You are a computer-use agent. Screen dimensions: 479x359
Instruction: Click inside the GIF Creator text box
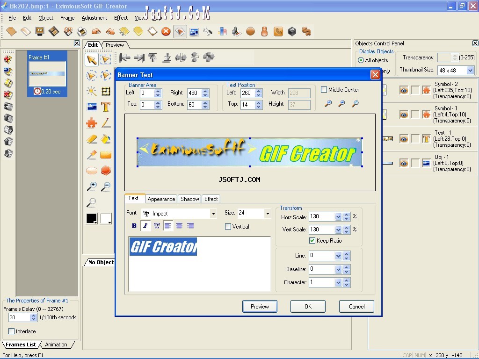[x=200, y=264]
